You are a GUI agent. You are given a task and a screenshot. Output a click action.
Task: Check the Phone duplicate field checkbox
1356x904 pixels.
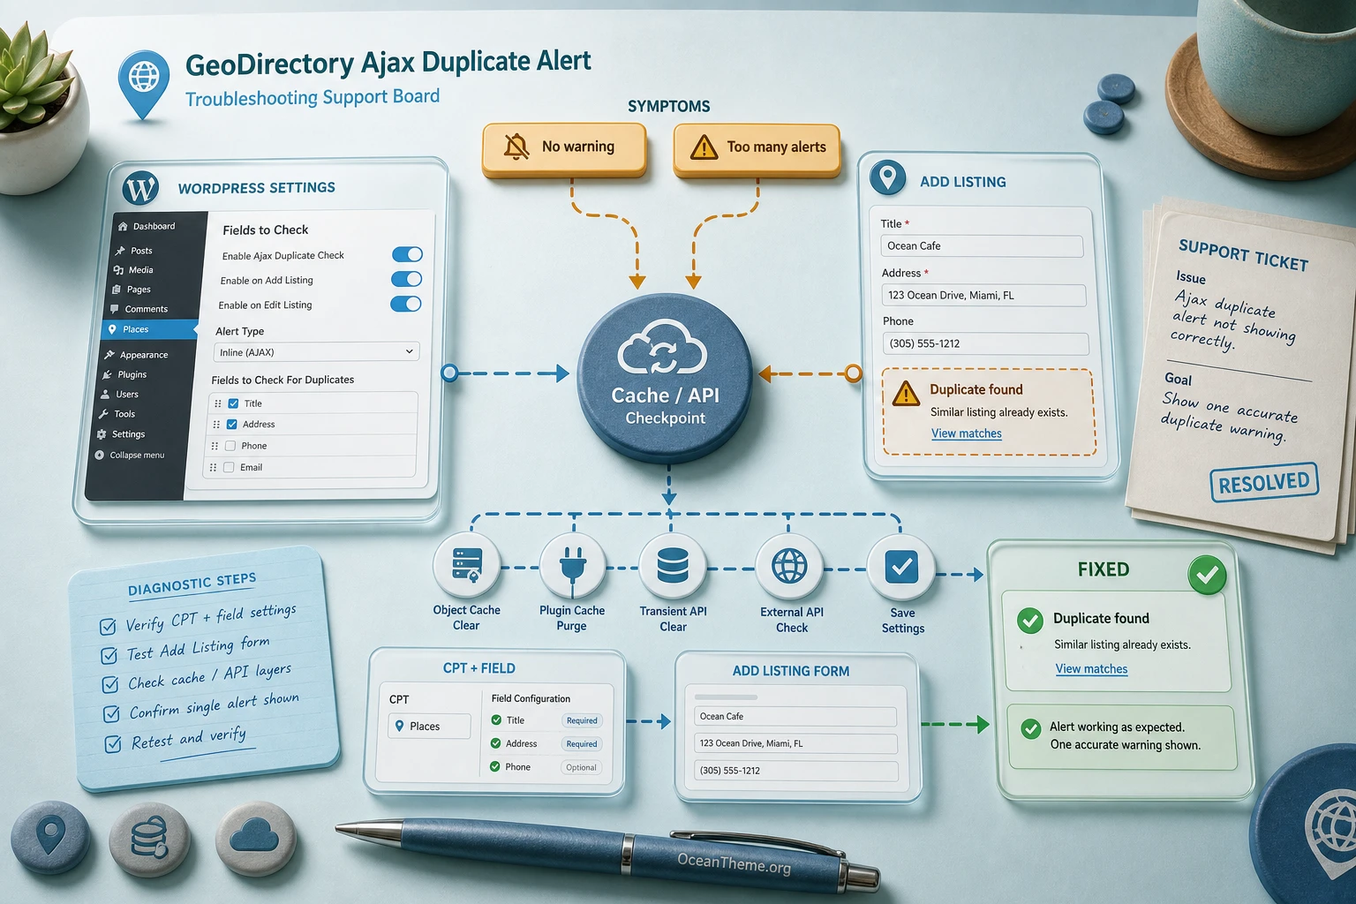click(x=230, y=446)
